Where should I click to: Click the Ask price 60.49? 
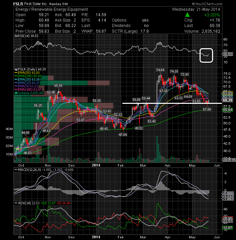(70, 15)
